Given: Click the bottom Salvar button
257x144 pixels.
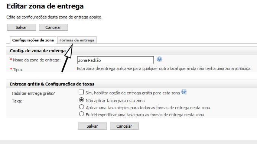Looking at the screenshot, I should click(x=92, y=126).
